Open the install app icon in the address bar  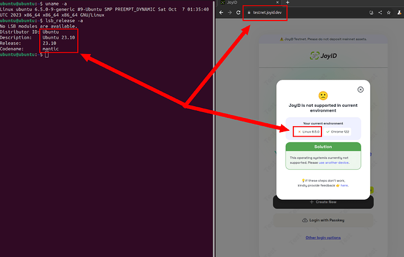pyautogui.click(x=371, y=12)
